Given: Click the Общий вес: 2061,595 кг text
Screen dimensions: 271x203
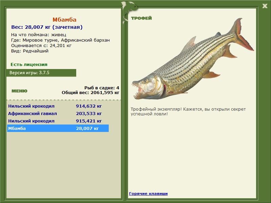Looking at the screenshot, I should pos(90,92).
